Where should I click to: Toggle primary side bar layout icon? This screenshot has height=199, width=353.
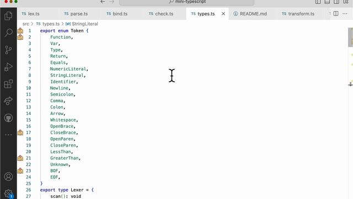(318, 2)
